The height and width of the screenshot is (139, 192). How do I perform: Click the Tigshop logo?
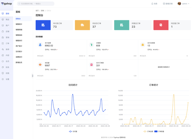pos(6,4)
